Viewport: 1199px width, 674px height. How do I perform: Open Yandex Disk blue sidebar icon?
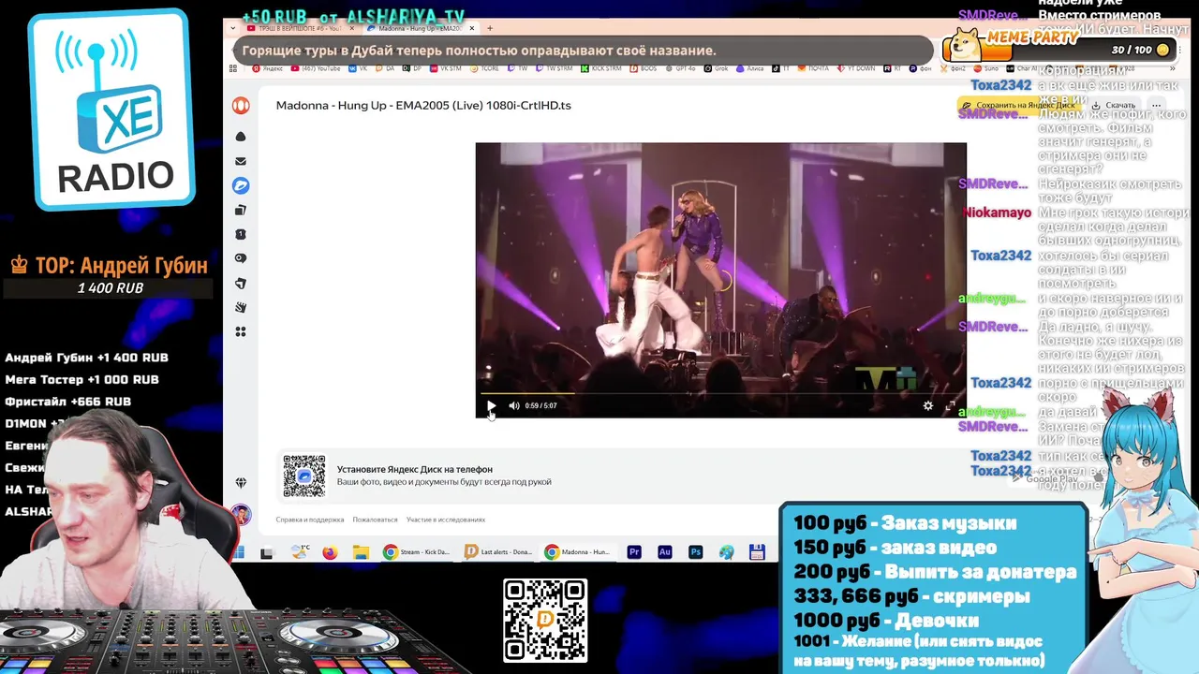241,185
